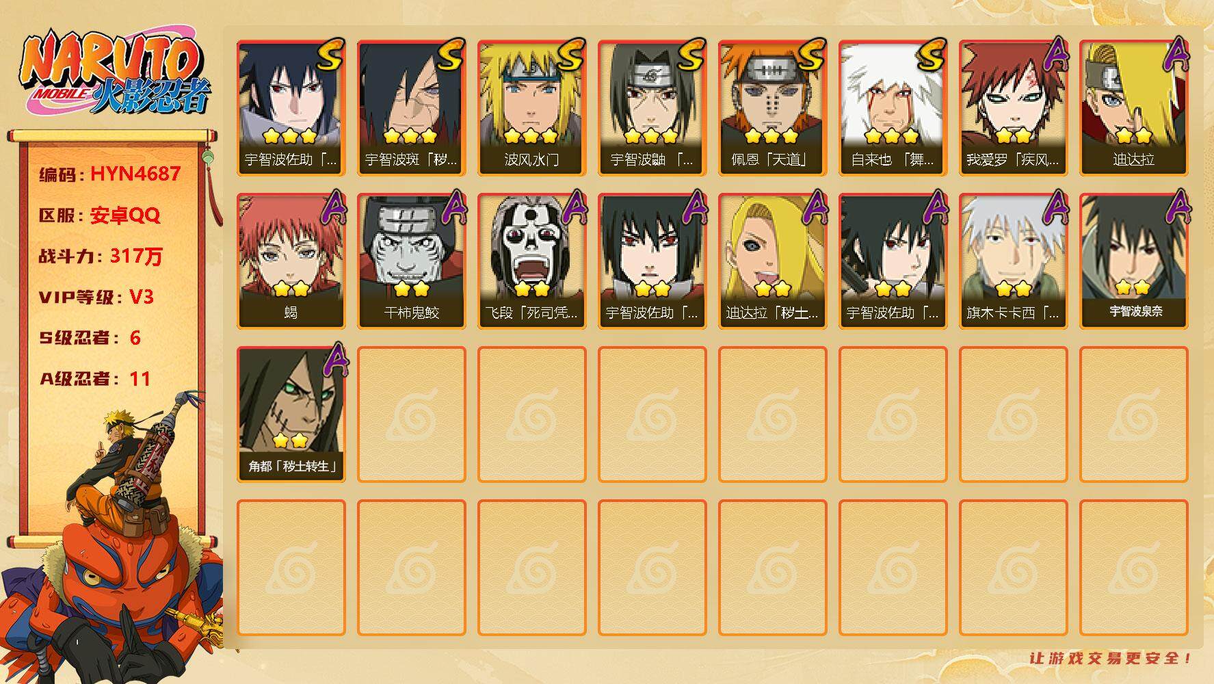The height and width of the screenshot is (684, 1214).
Task: Open the 干柿鬼鲛 ninja card
Action: coord(411,261)
